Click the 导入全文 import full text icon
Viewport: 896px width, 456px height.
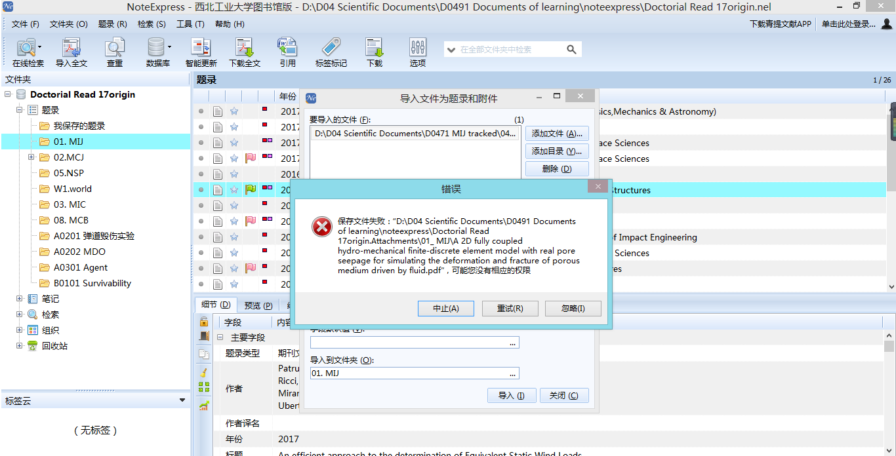(71, 52)
